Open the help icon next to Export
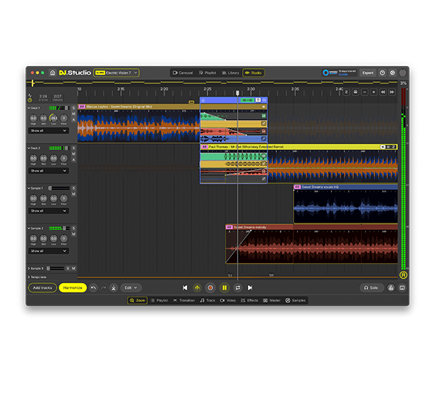435x394 pixels. [382, 73]
